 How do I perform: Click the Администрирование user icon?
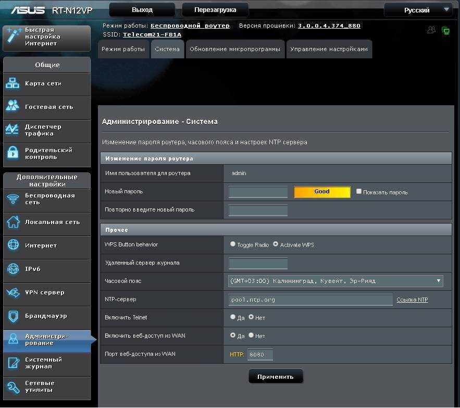coord(13,339)
